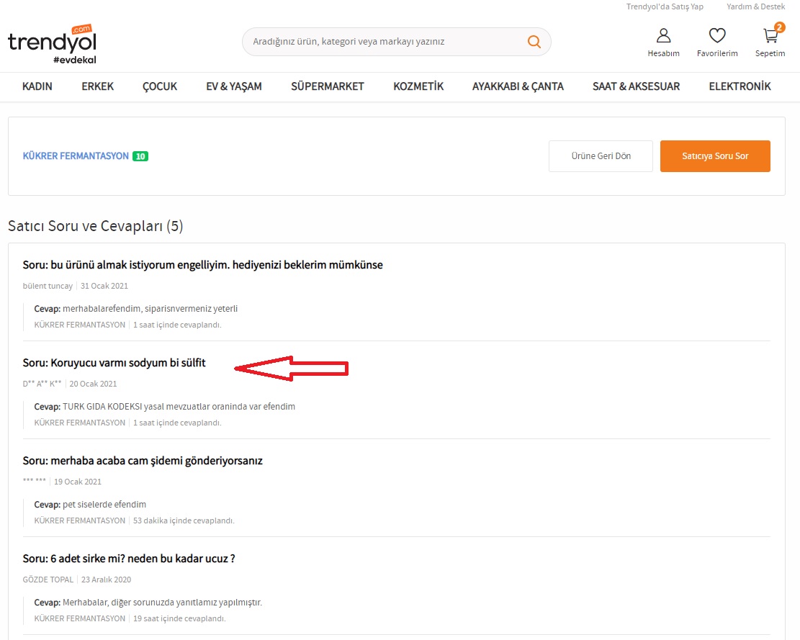Click date 20 Ocak 2021
800x640 pixels.
point(93,384)
